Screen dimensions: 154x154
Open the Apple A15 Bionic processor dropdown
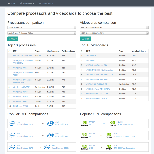tap(42, 28)
